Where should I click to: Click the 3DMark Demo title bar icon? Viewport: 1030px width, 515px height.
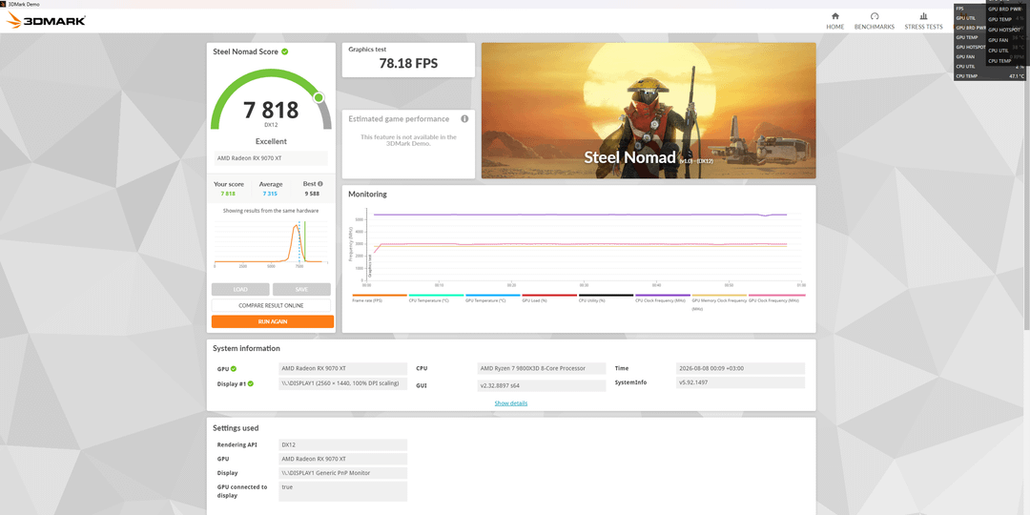pos(3,4)
